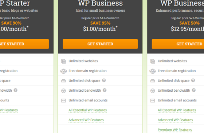The height and width of the screenshot is (133, 204).
Task: Click the help icon next to the right plan's disk space
Action: point(193,80)
